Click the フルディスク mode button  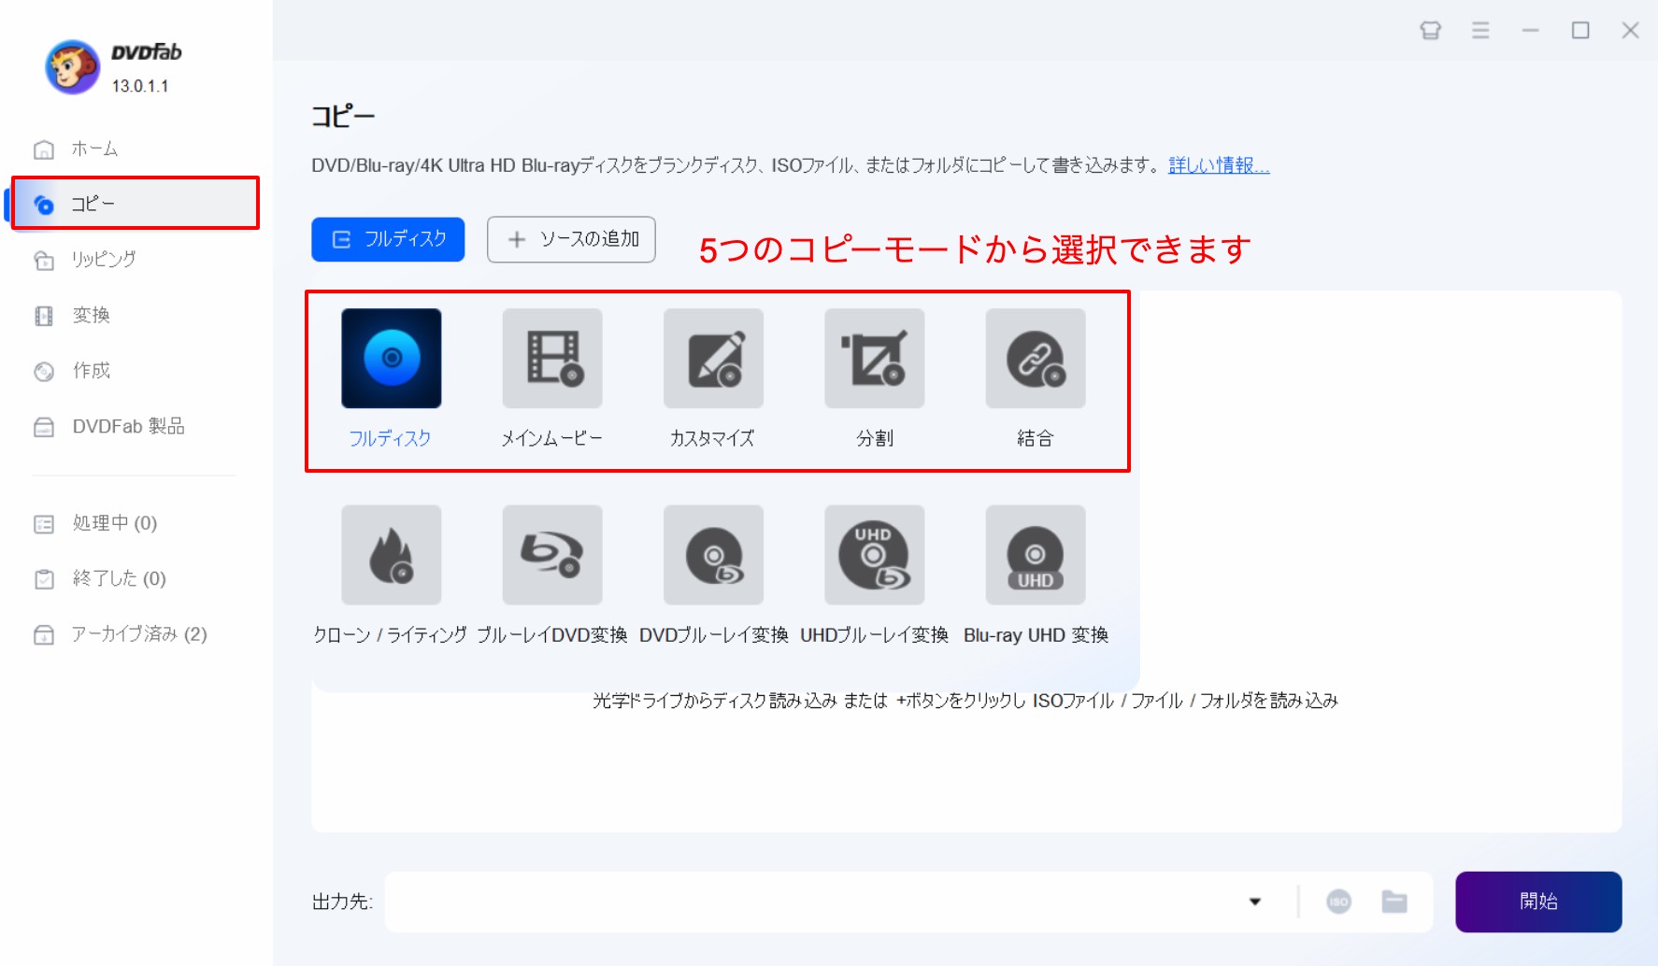click(x=388, y=239)
